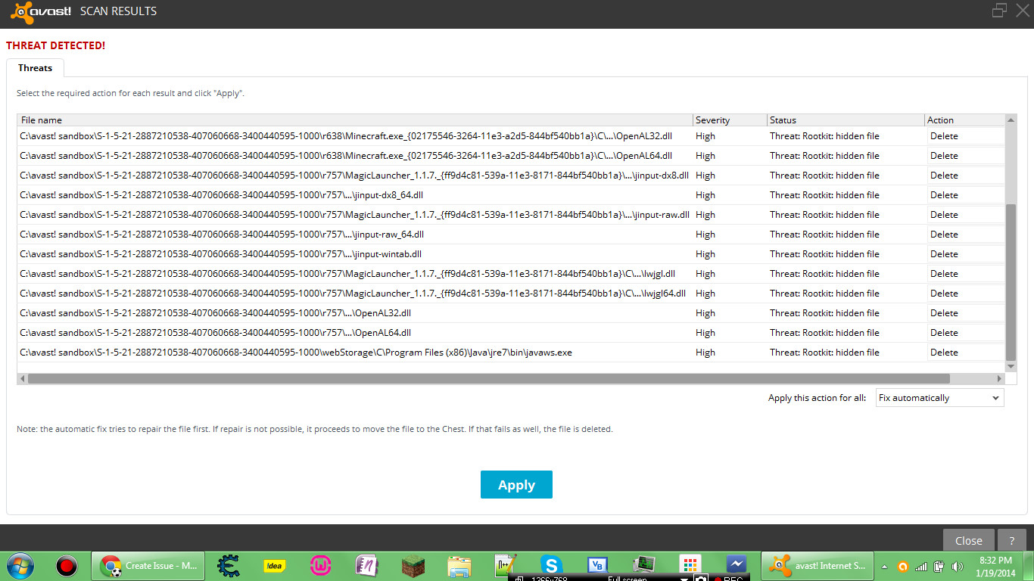Screen dimensions: 1034x581
Task: Switch to avast! Internet Security taskbar button
Action: (817, 565)
